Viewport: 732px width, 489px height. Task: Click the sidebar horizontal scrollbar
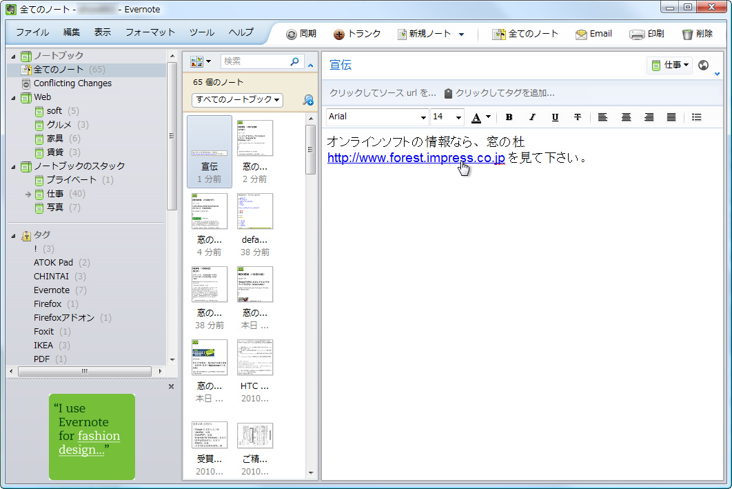(x=85, y=371)
